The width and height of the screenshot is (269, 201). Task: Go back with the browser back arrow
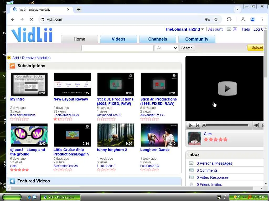pyautogui.click(x=13, y=19)
